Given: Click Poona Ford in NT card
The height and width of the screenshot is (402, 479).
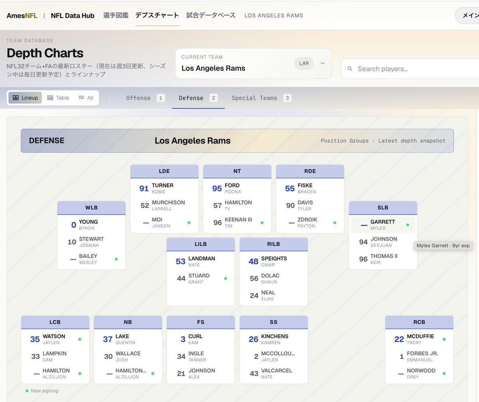Looking at the screenshot, I should click(237, 188).
